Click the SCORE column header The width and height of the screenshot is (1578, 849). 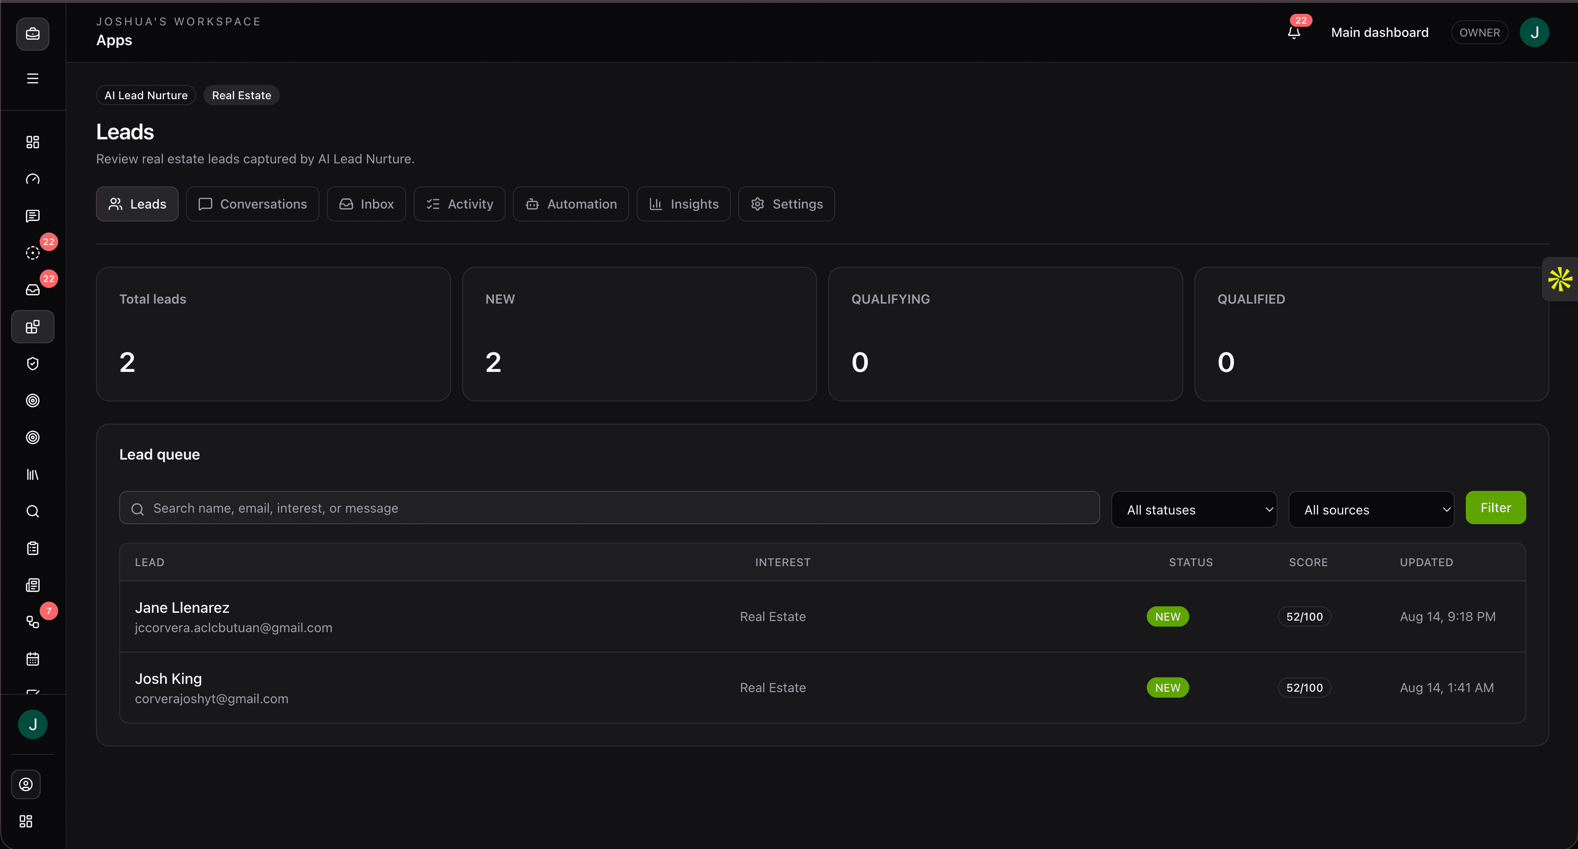(1308, 562)
